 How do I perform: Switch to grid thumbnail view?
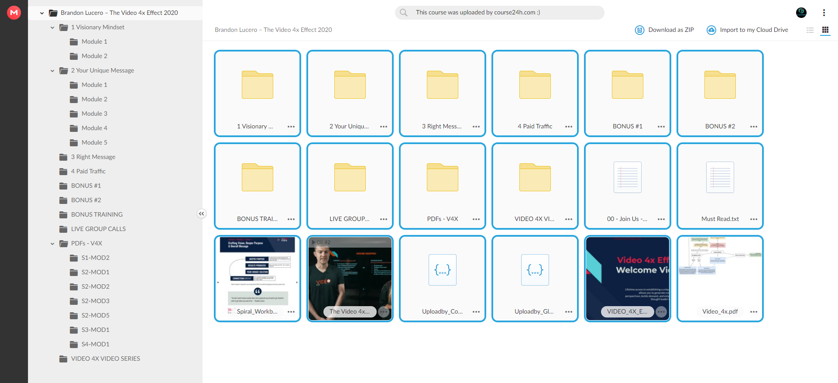[x=825, y=30]
